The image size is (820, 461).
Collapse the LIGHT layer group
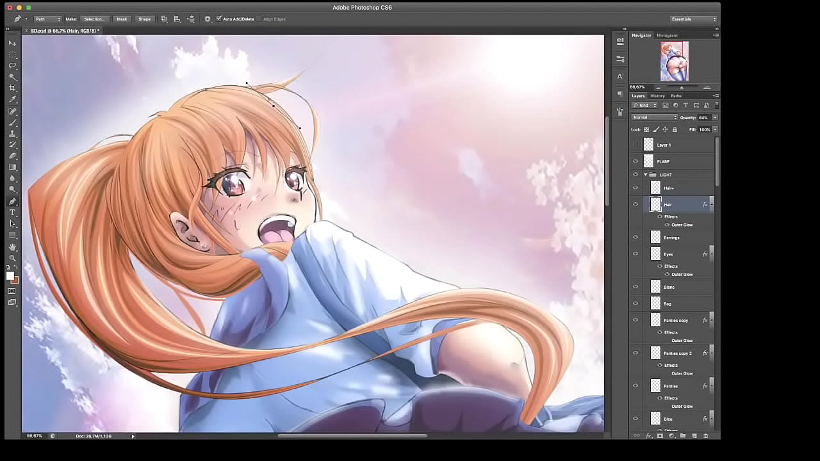tap(645, 175)
